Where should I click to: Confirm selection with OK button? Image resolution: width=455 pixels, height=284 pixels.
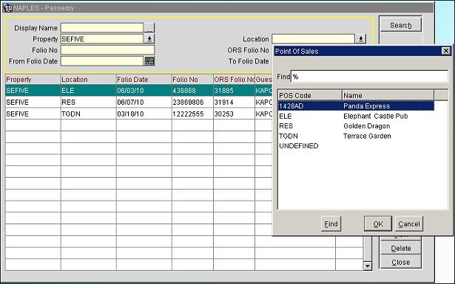378,224
